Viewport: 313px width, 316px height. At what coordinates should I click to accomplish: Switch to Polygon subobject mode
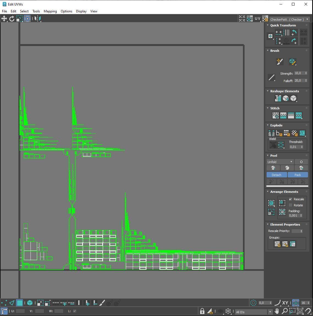(20, 303)
